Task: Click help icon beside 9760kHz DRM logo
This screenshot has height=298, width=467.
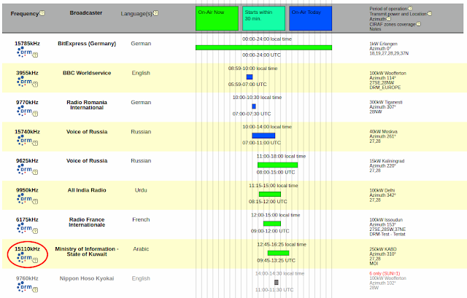Action: tap(35, 290)
